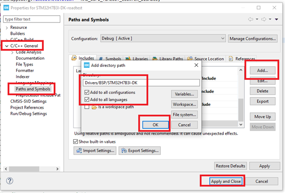Toggle Add to all languages checkbox

click(87, 99)
